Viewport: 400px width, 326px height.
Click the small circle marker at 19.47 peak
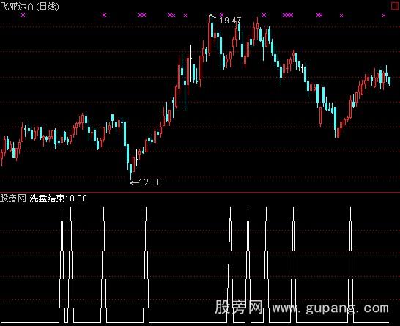coord(210,16)
